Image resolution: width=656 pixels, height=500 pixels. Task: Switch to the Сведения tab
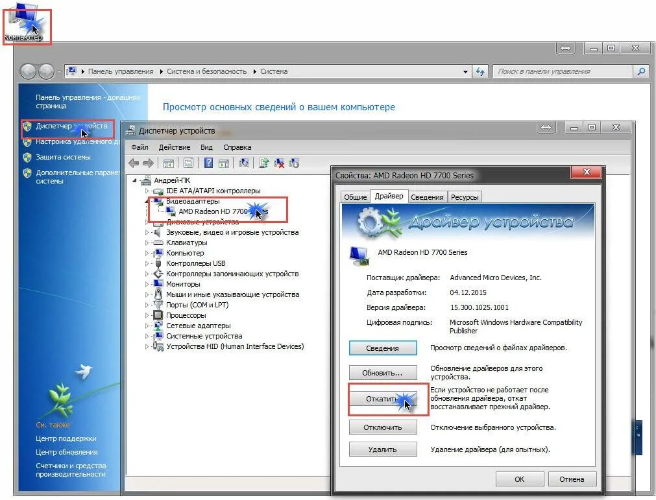click(427, 197)
